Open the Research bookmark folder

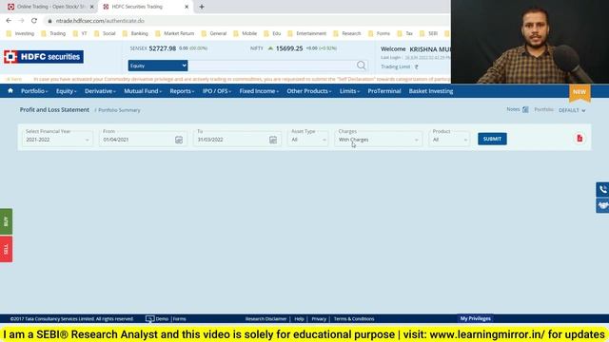point(347,34)
